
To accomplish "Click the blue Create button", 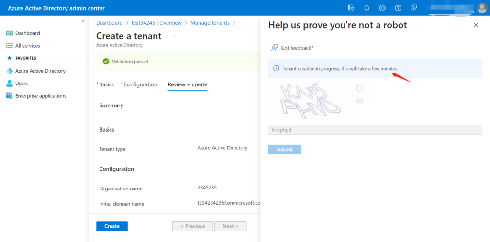I will pos(112,226).
